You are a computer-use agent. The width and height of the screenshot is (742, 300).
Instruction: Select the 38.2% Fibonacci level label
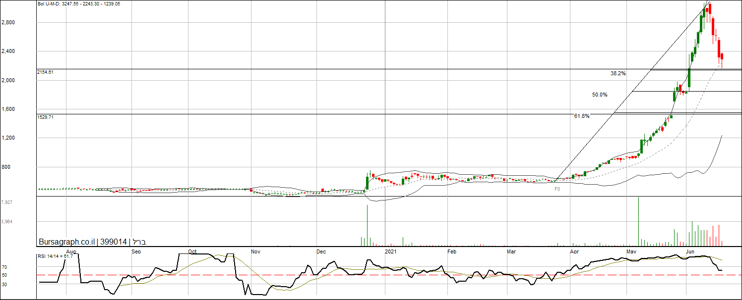coord(618,73)
